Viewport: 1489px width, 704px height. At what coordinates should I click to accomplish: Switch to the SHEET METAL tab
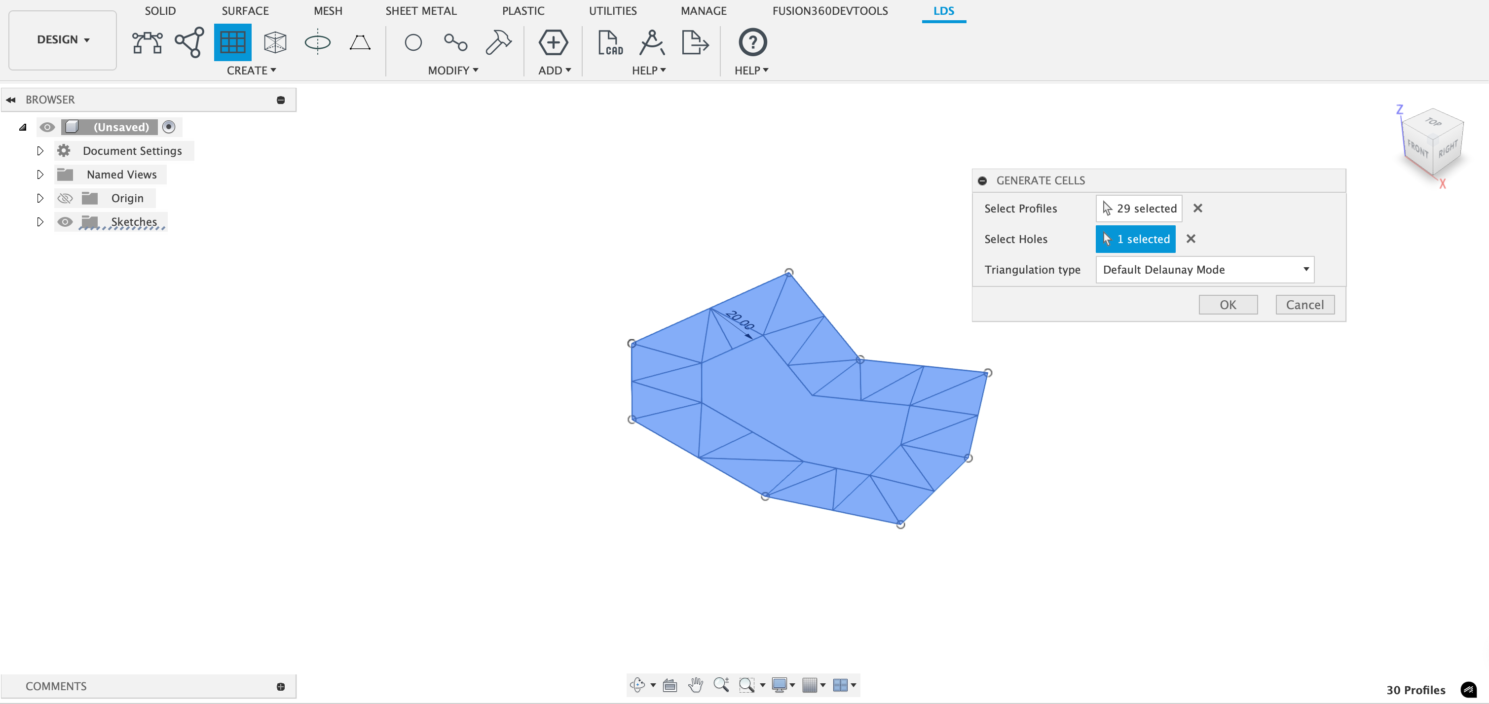[x=421, y=10]
